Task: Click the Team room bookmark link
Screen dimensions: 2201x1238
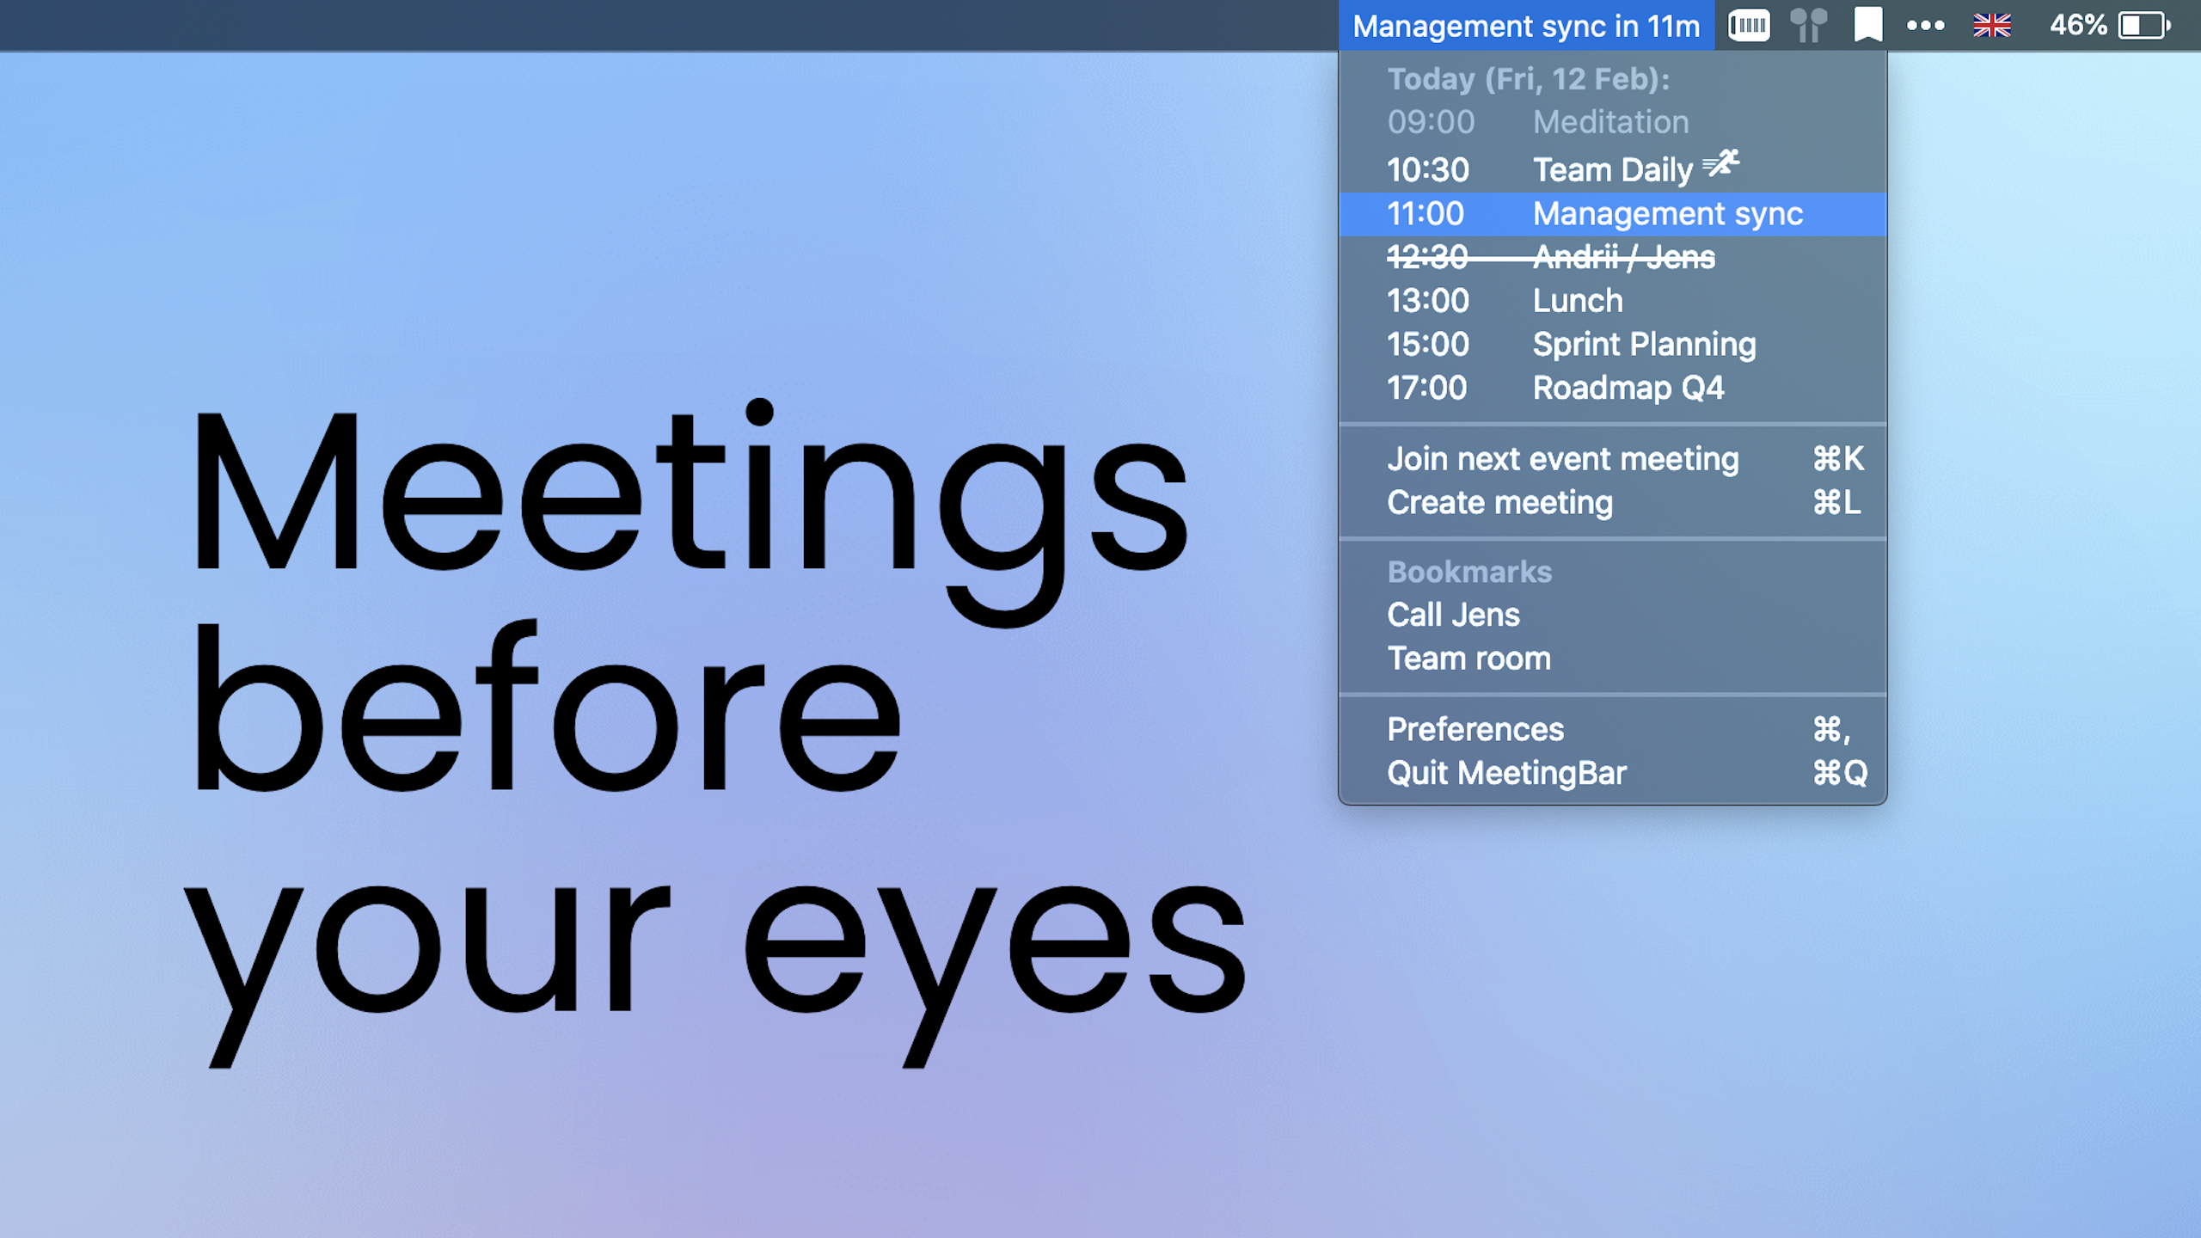Action: pyautogui.click(x=1466, y=658)
